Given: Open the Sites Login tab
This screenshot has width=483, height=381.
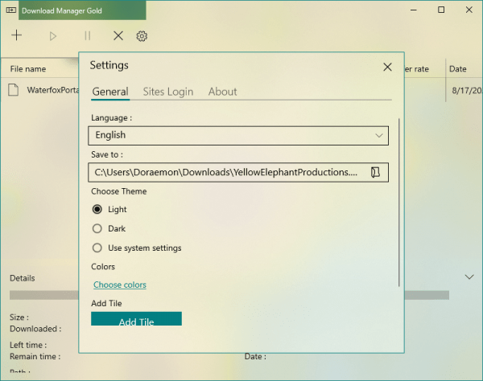Looking at the screenshot, I should coord(168,92).
